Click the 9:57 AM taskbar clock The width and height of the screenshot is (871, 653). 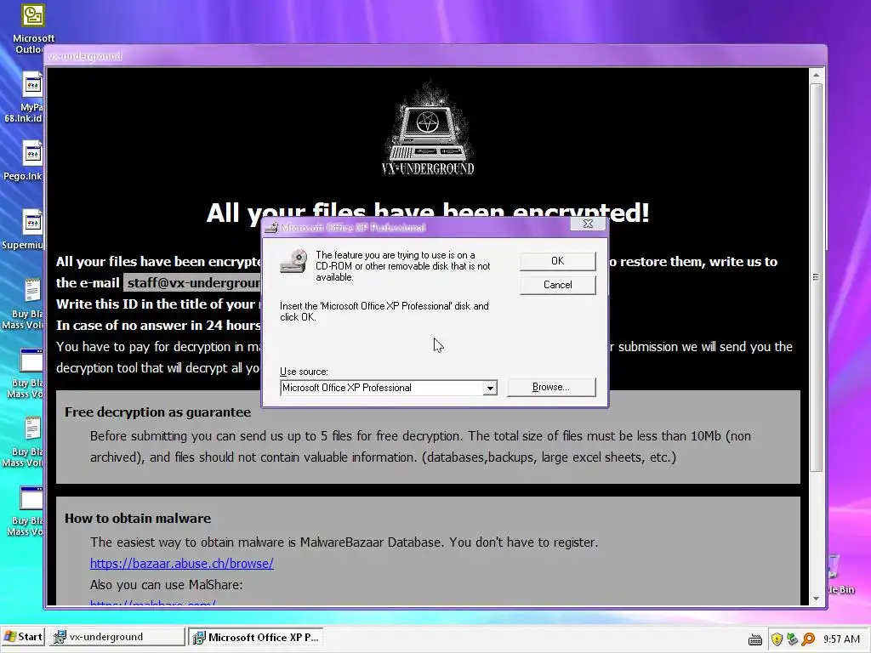[x=841, y=639]
